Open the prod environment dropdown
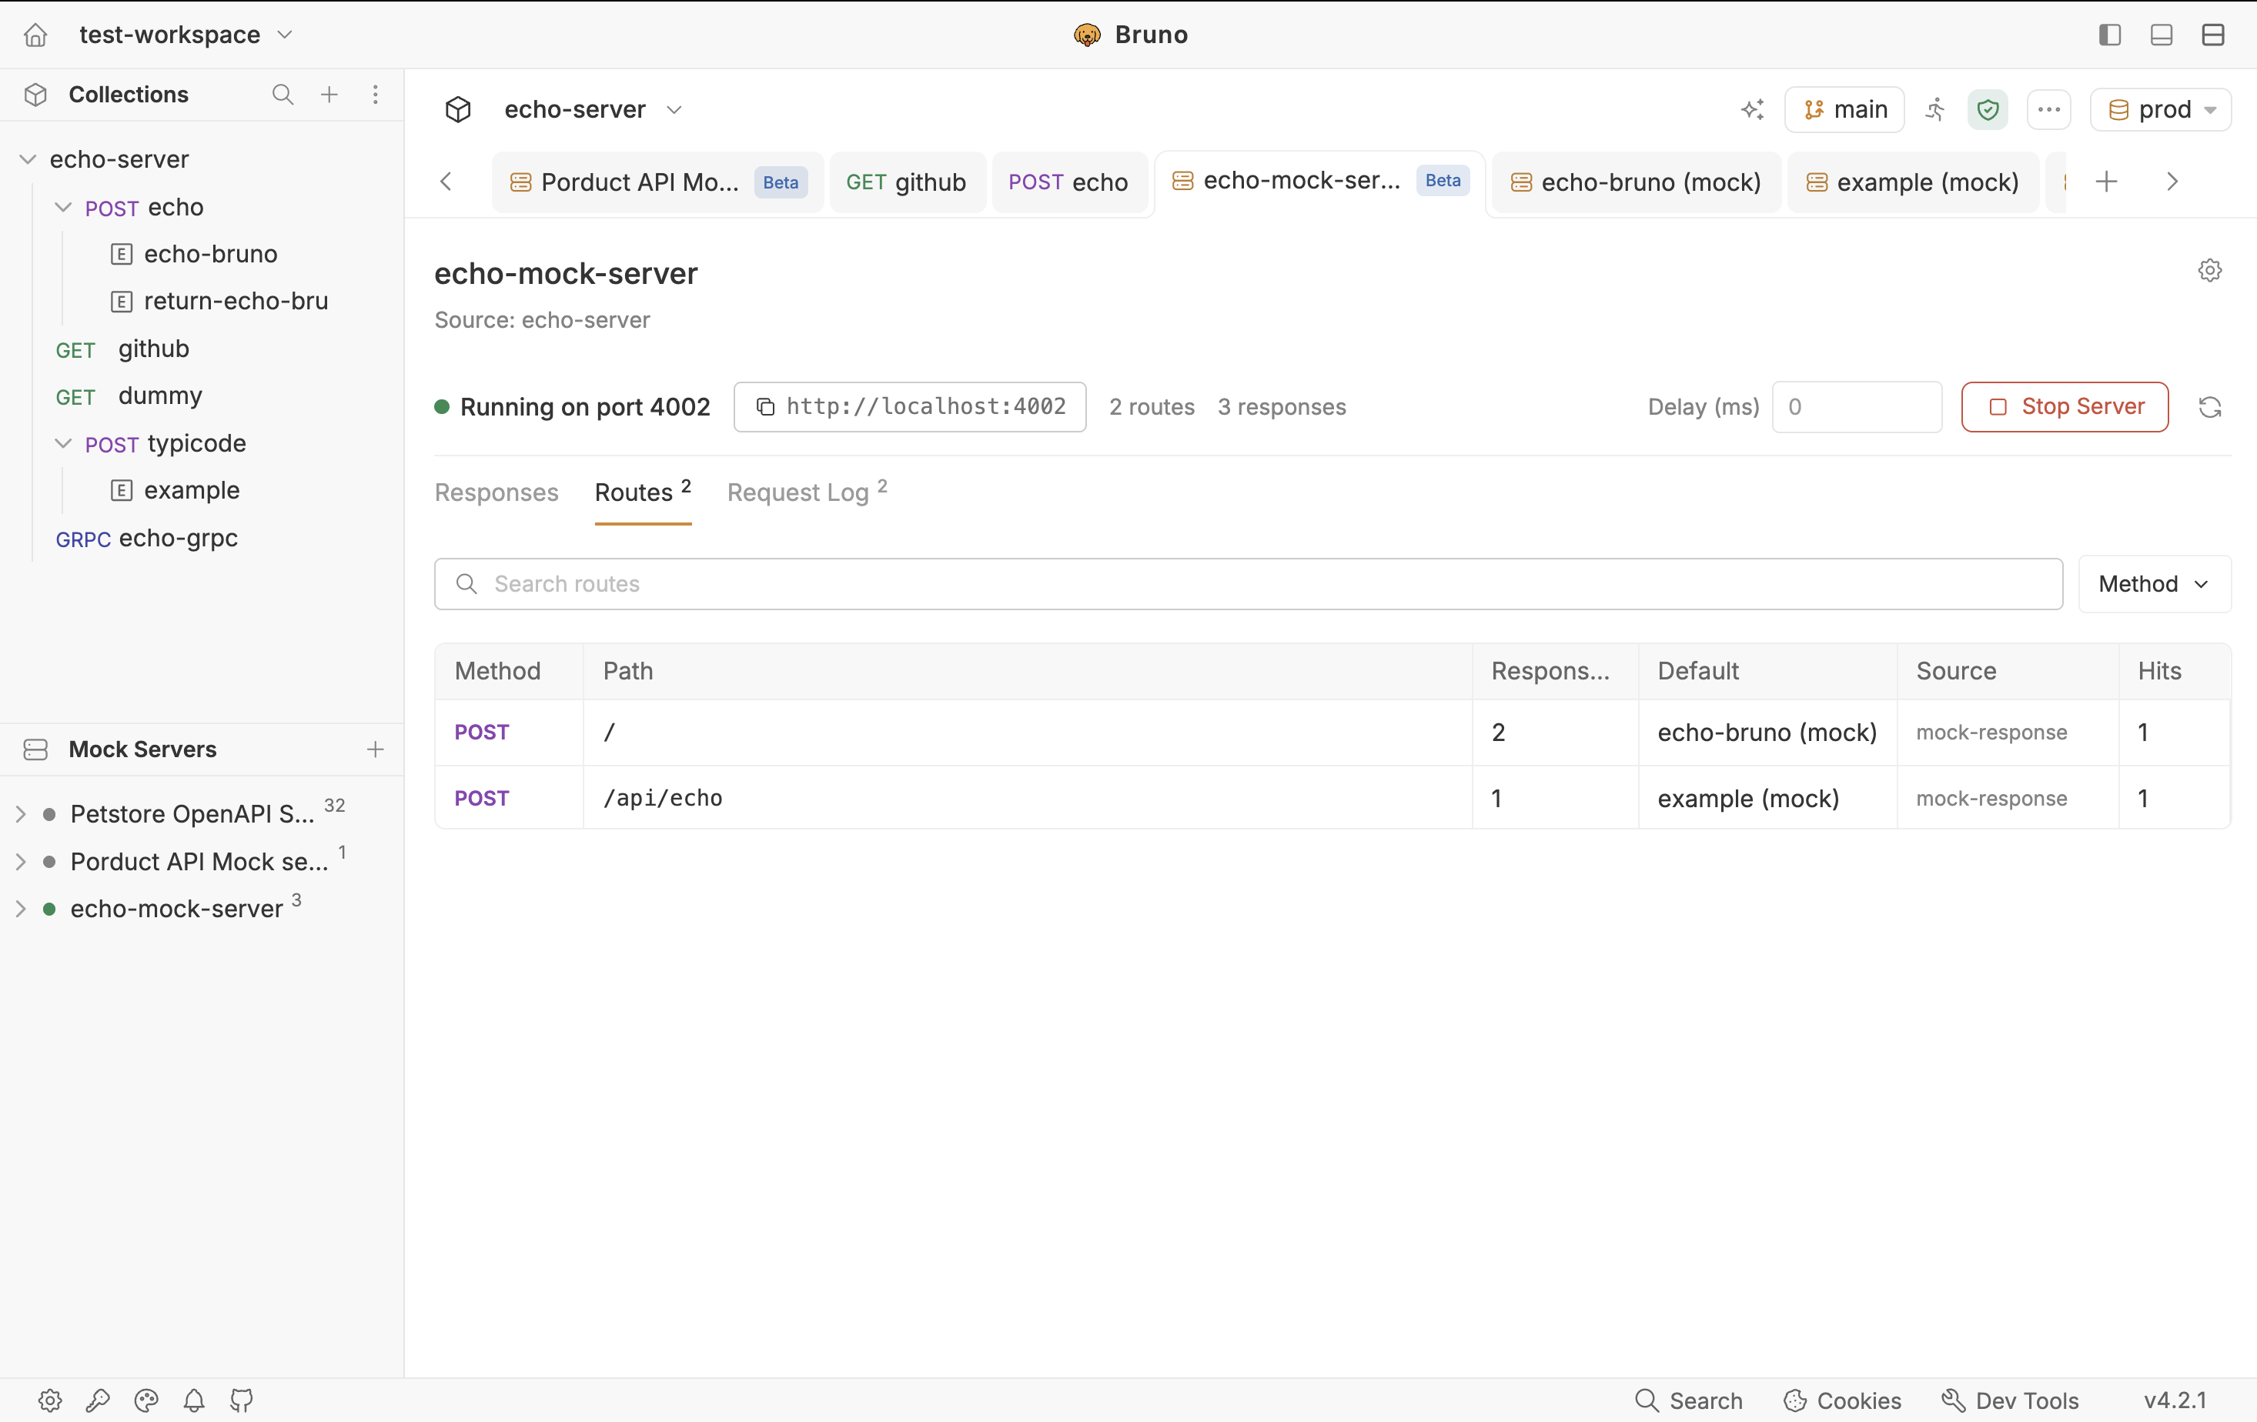The image size is (2257, 1422). pos(2161,109)
